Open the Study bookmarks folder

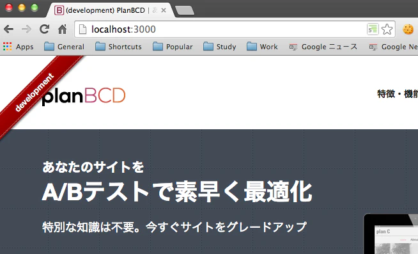click(220, 47)
